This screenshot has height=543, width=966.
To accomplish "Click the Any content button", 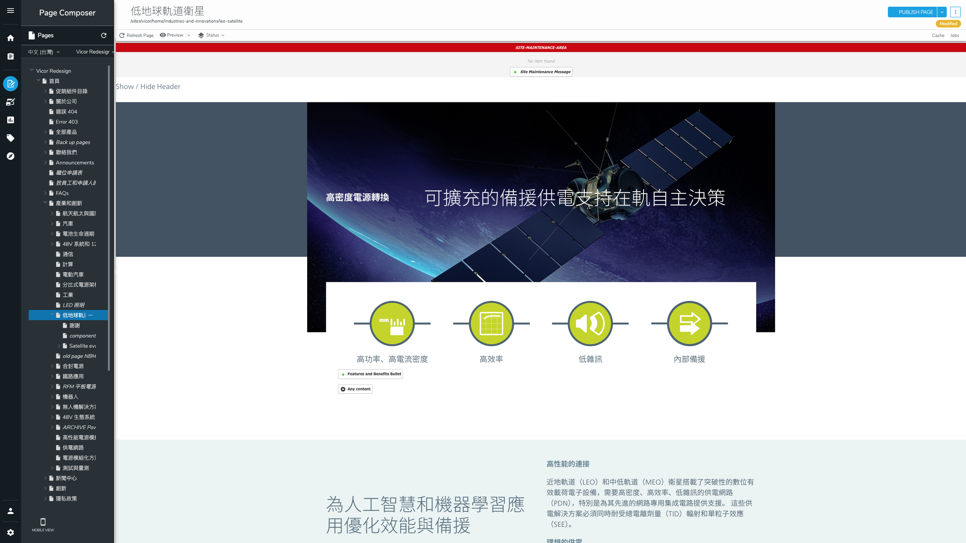I will coord(355,389).
